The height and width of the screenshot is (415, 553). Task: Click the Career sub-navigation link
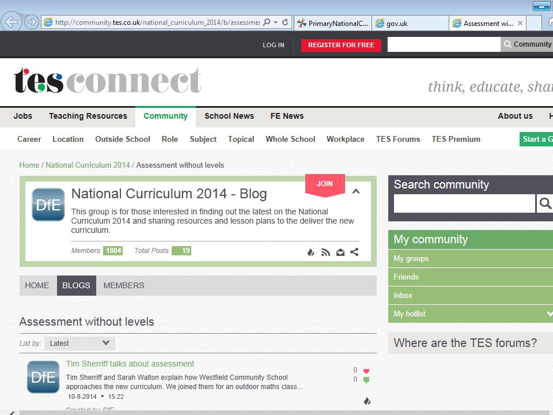pyautogui.click(x=29, y=139)
